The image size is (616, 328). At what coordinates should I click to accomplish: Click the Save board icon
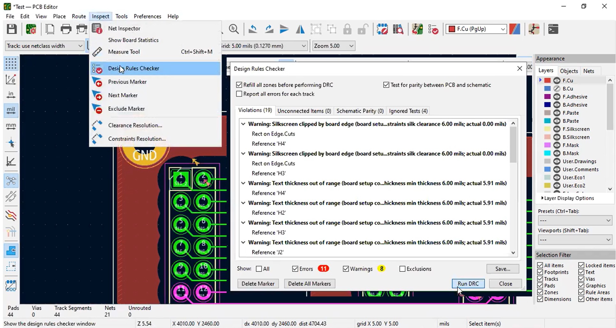point(11,29)
